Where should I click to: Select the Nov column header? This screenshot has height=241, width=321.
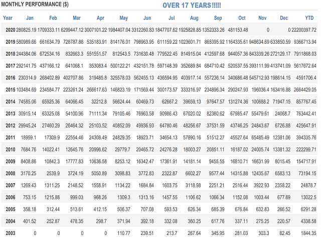[262, 18]
